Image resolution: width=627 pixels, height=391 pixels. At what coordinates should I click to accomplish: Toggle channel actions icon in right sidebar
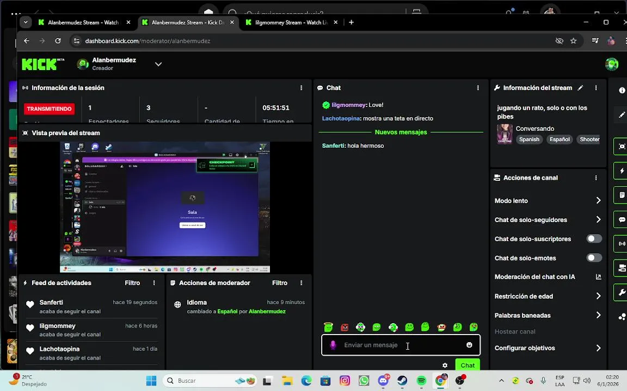pos(622,268)
